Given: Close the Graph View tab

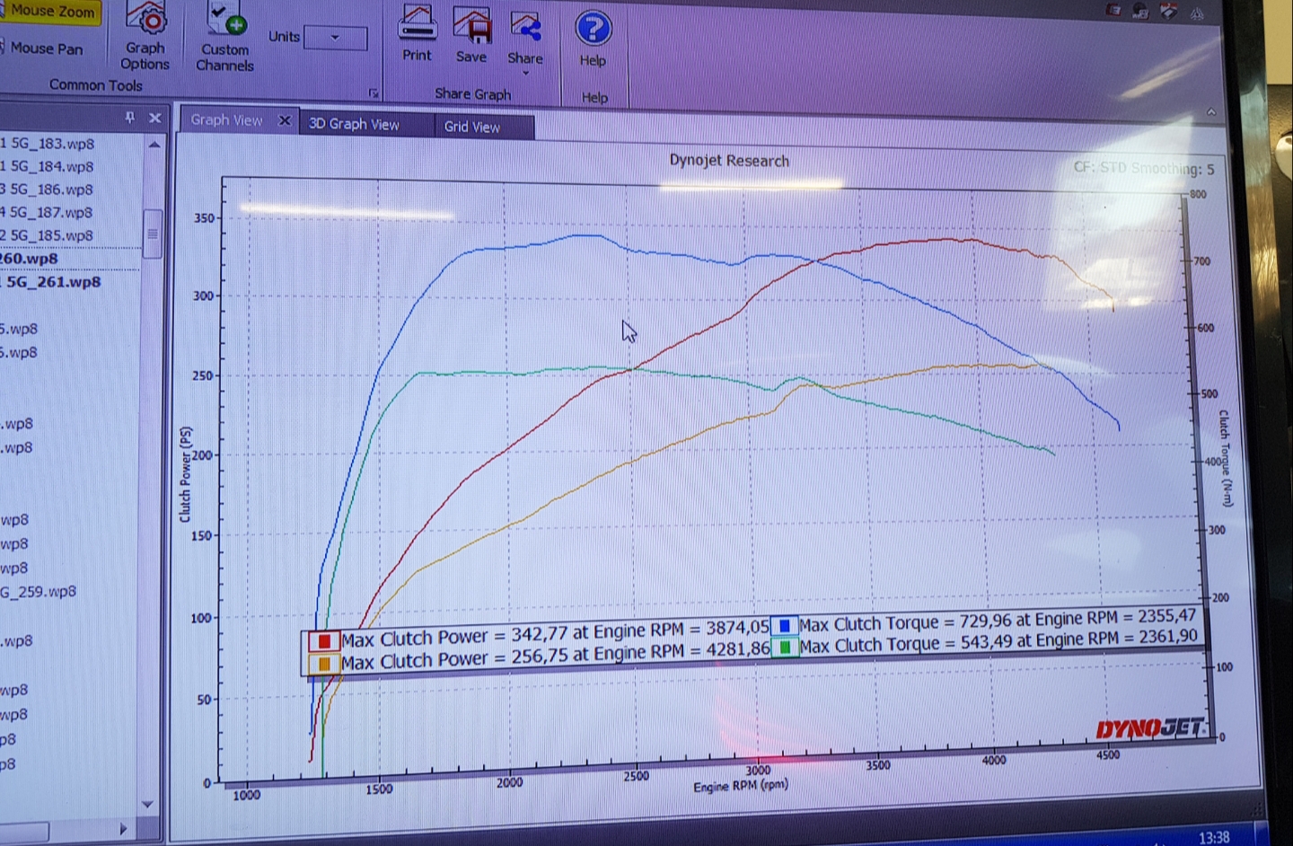Looking at the screenshot, I should 285,120.
